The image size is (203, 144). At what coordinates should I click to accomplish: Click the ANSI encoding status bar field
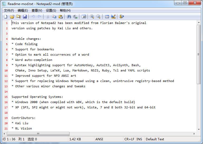pyautogui.click(x=99, y=139)
